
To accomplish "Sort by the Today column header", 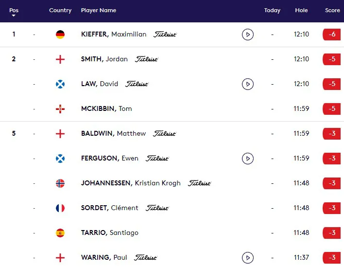I will point(272,10).
